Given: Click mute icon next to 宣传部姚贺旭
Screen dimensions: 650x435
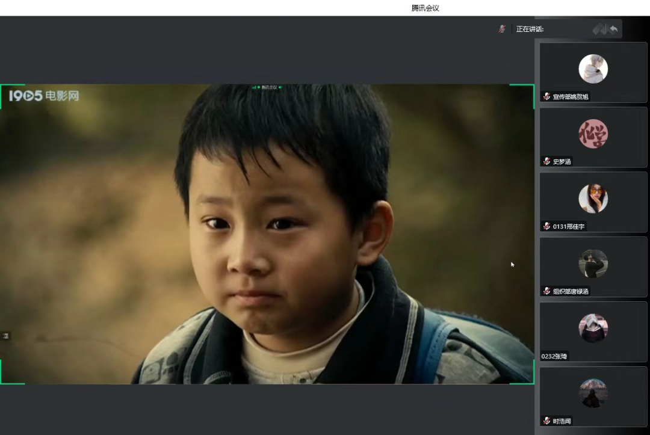Looking at the screenshot, I should pyautogui.click(x=546, y=96).
